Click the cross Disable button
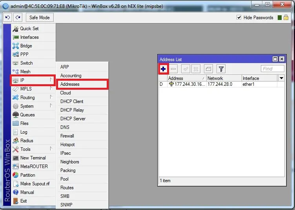Image resolution: width=295 pixels, height=210 pixels. pos(196,69)
